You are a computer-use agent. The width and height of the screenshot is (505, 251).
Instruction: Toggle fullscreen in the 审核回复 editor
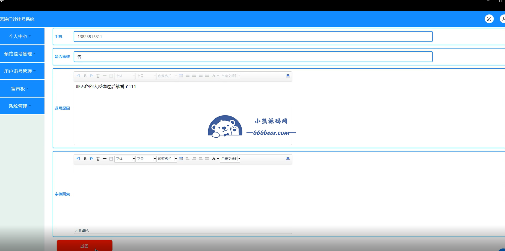click(x=288, y=159)
